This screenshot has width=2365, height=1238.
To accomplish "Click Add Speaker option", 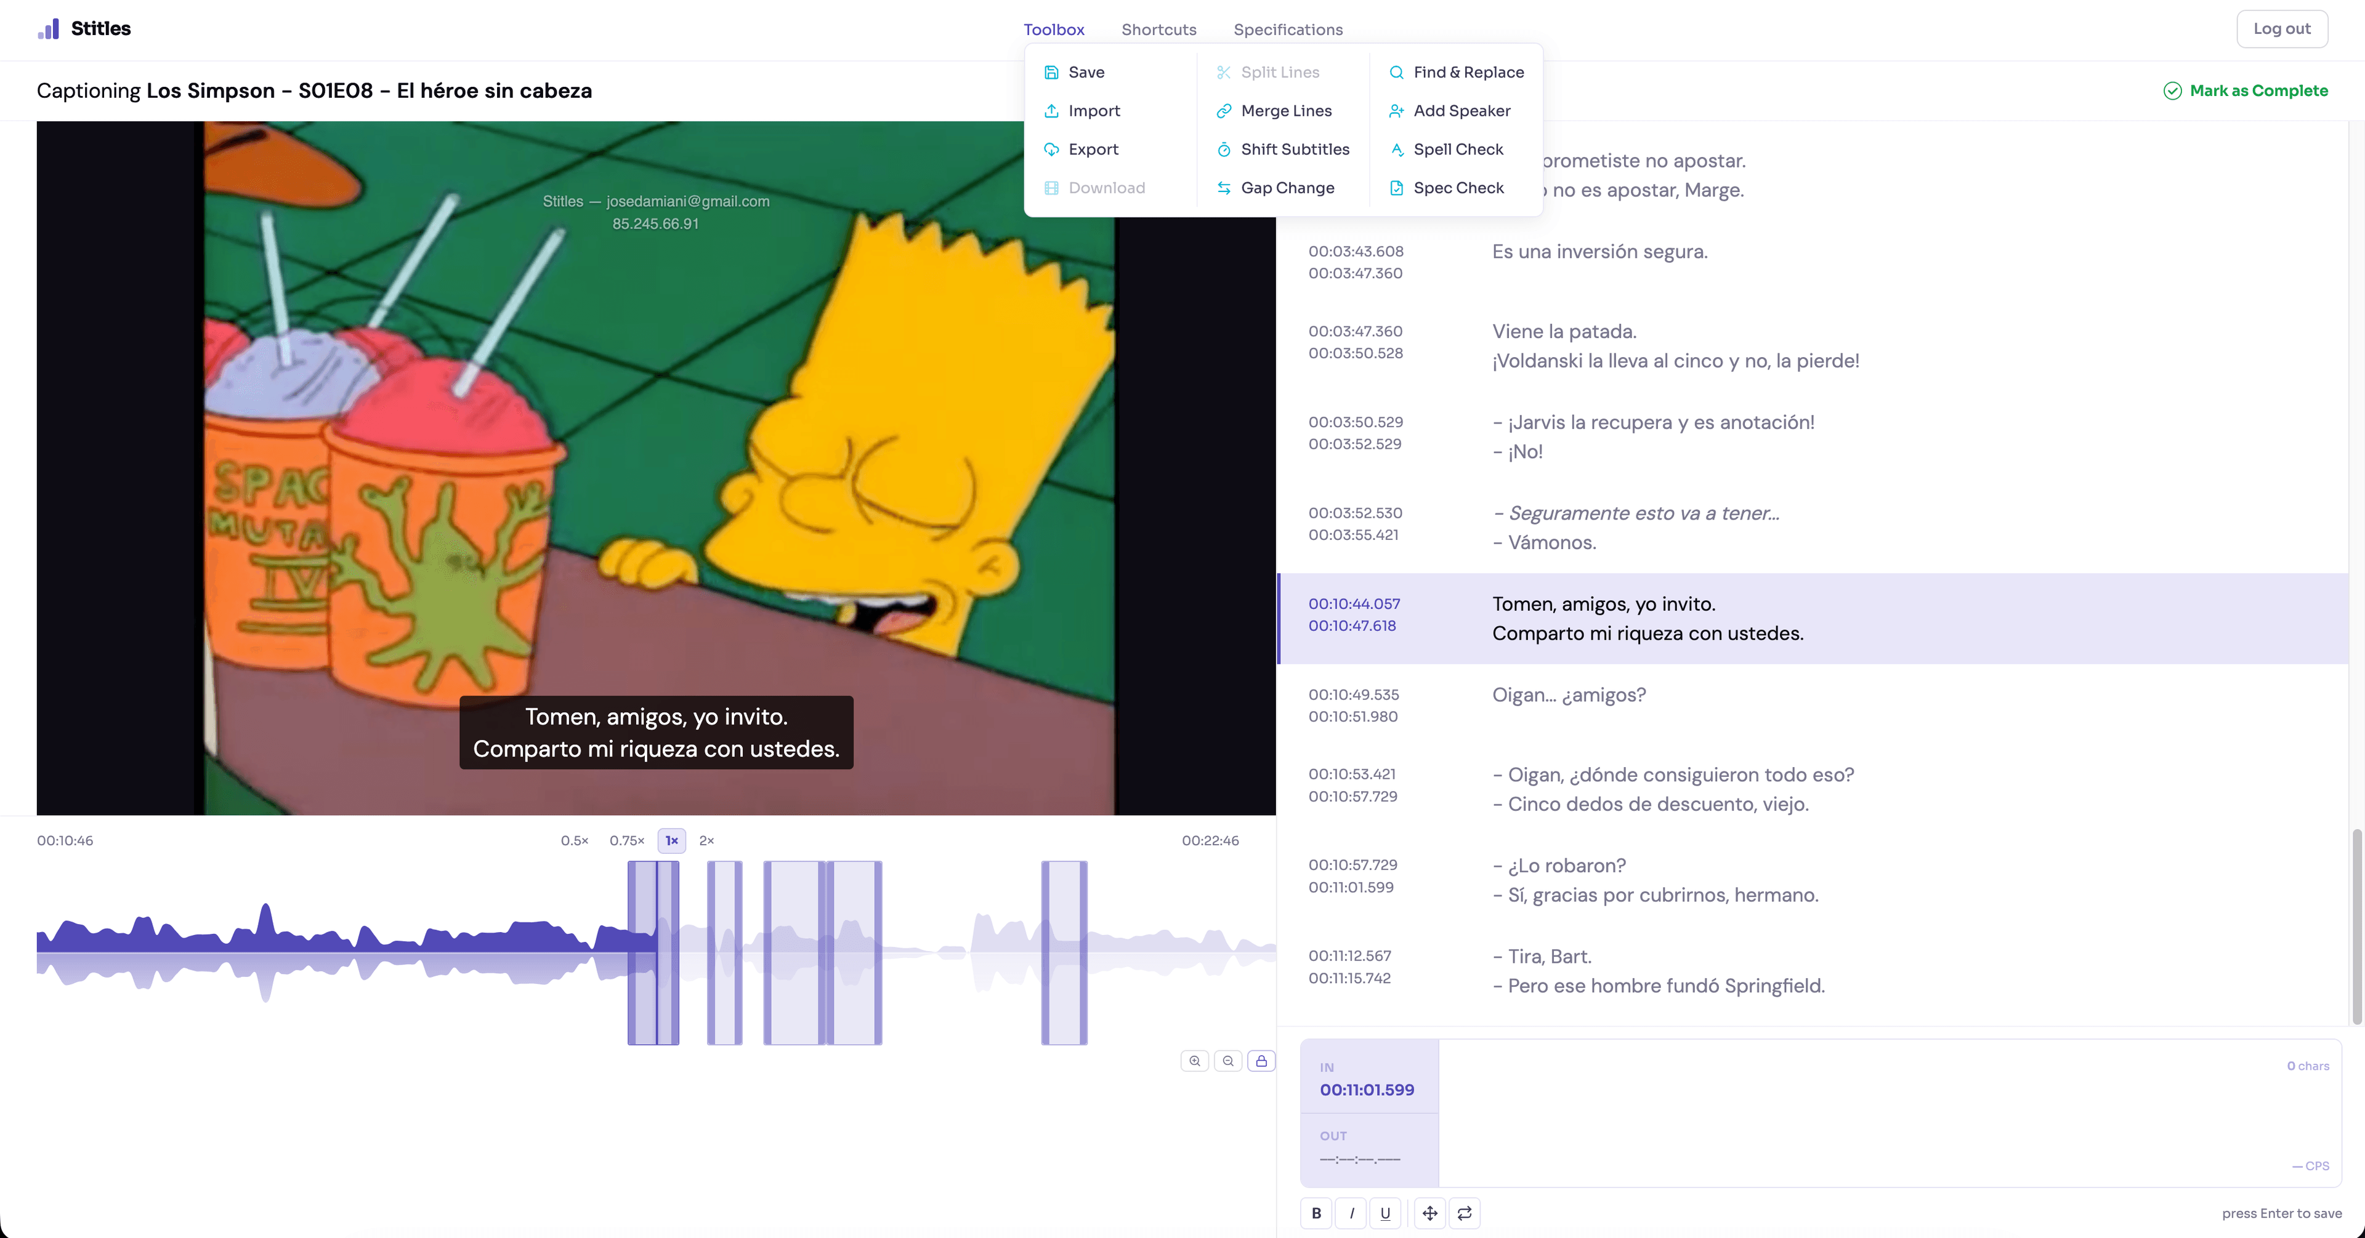I will 1450,111.
